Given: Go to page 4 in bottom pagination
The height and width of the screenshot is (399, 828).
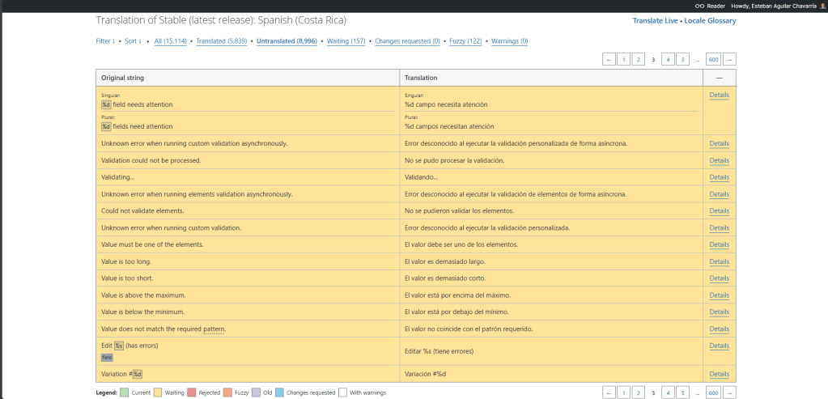Looking at the screenshot, I should (x=668, y=393).
